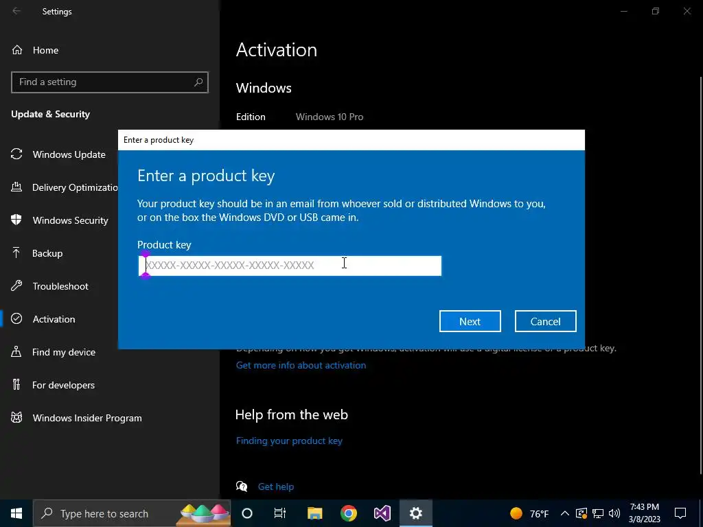Open Windows Update settings page
Screen dimensions: 703x527
click(x=69, y=154)
